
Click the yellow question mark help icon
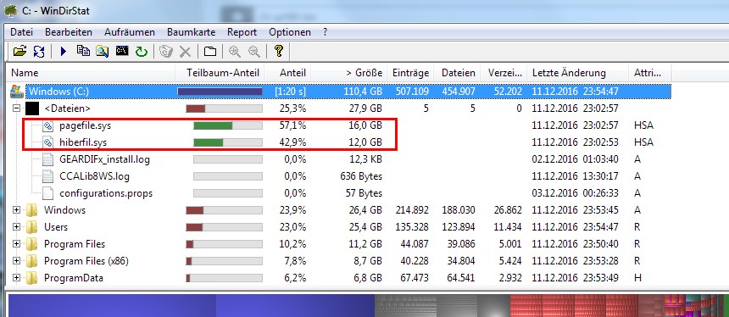(279, 51)
